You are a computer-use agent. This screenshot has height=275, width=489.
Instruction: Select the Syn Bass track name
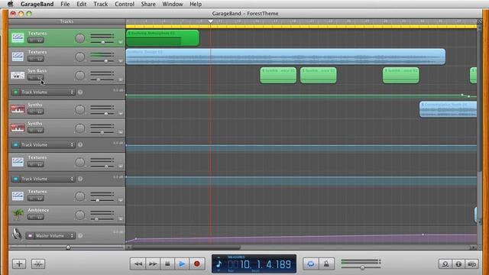coord(37,71)
